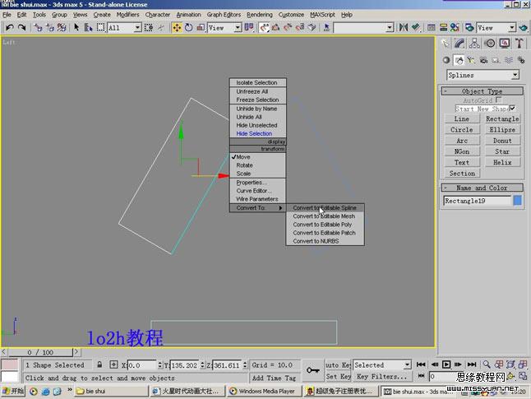The width and height of the screenshot is (531, 399).
Task: Click the Zoom magnifier viewport control
Action: (x=487, y=364)
